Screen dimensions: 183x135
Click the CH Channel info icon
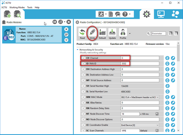pyautogui.click(x=83, y=58)
